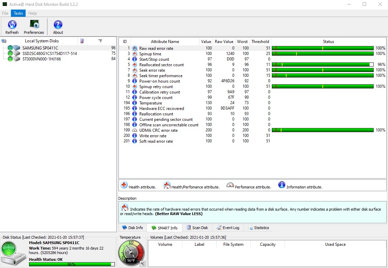Click the Power-on hours count info icon
The height and width of the screenshot is (268, 388).
tap(135, 81)
